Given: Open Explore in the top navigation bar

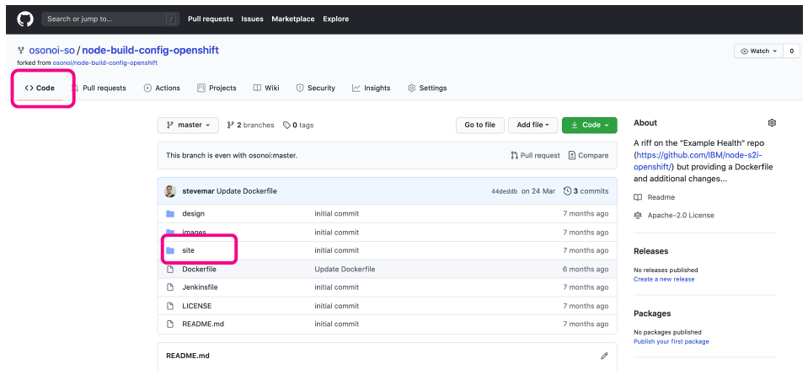Looking at the screenshot, I should [x=336, y=19].
